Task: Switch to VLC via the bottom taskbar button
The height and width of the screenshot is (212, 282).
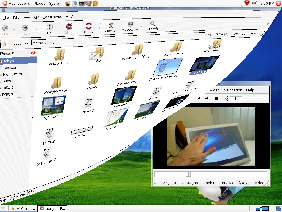Action: point(23,209)
